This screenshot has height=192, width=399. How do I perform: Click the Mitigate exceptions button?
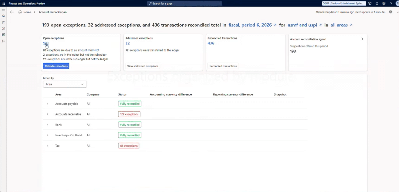(56, 66)
